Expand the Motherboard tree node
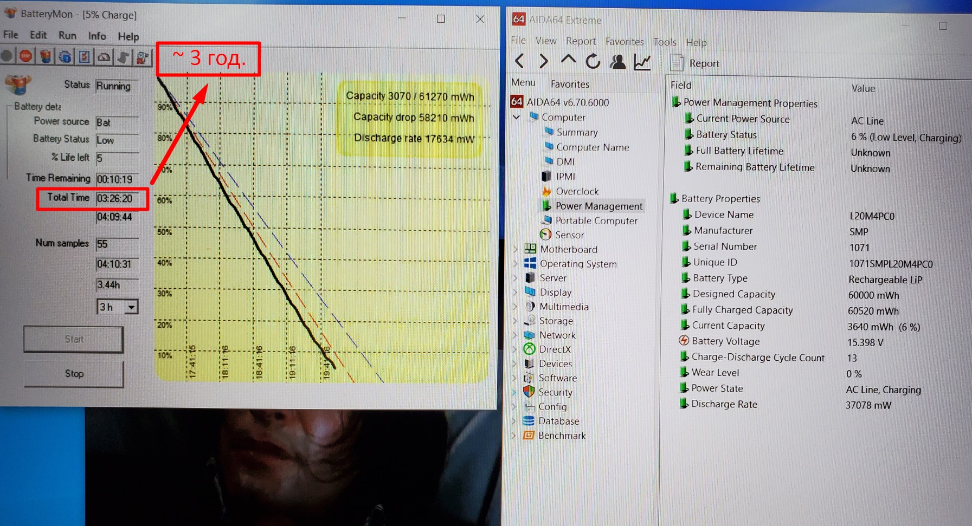The height and width of the screenshot is (526, 972). [516, 249]
